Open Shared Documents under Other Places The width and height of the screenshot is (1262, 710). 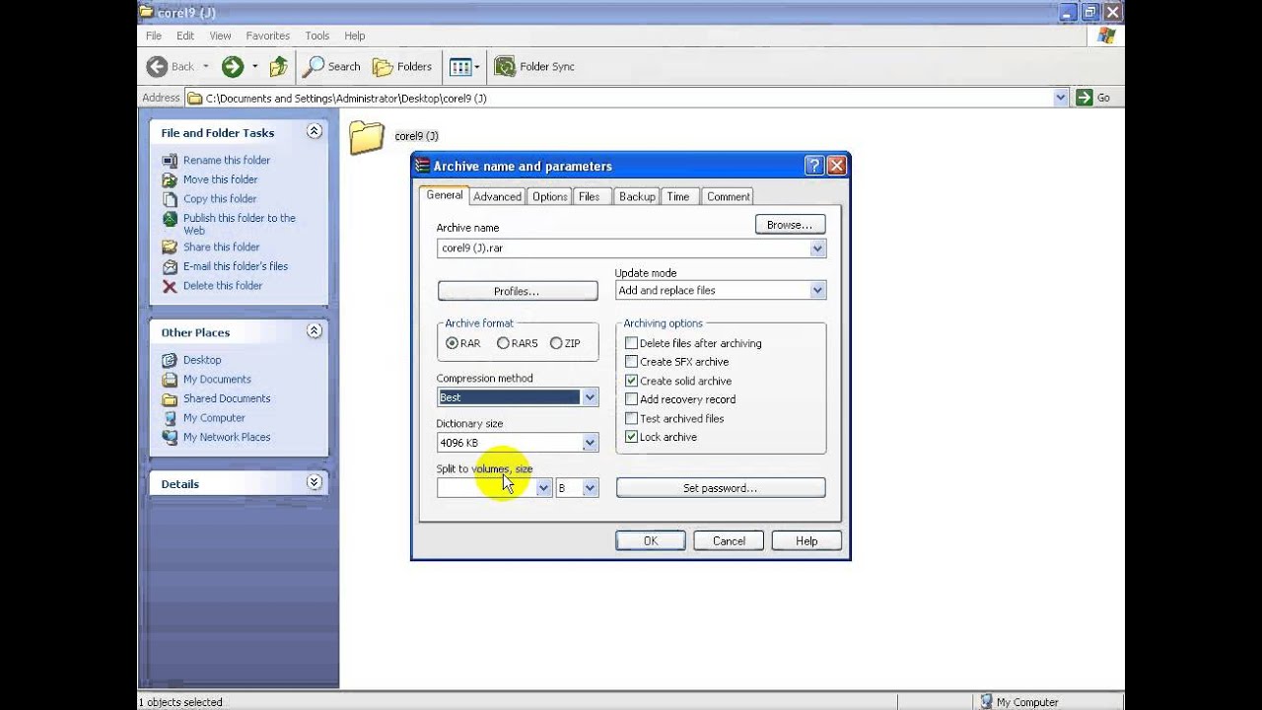227,398
